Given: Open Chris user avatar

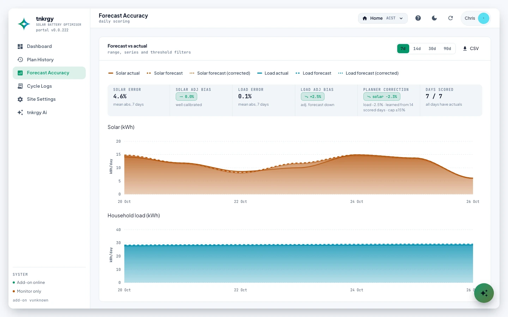Looking at the screenshot, I should 484,18.
